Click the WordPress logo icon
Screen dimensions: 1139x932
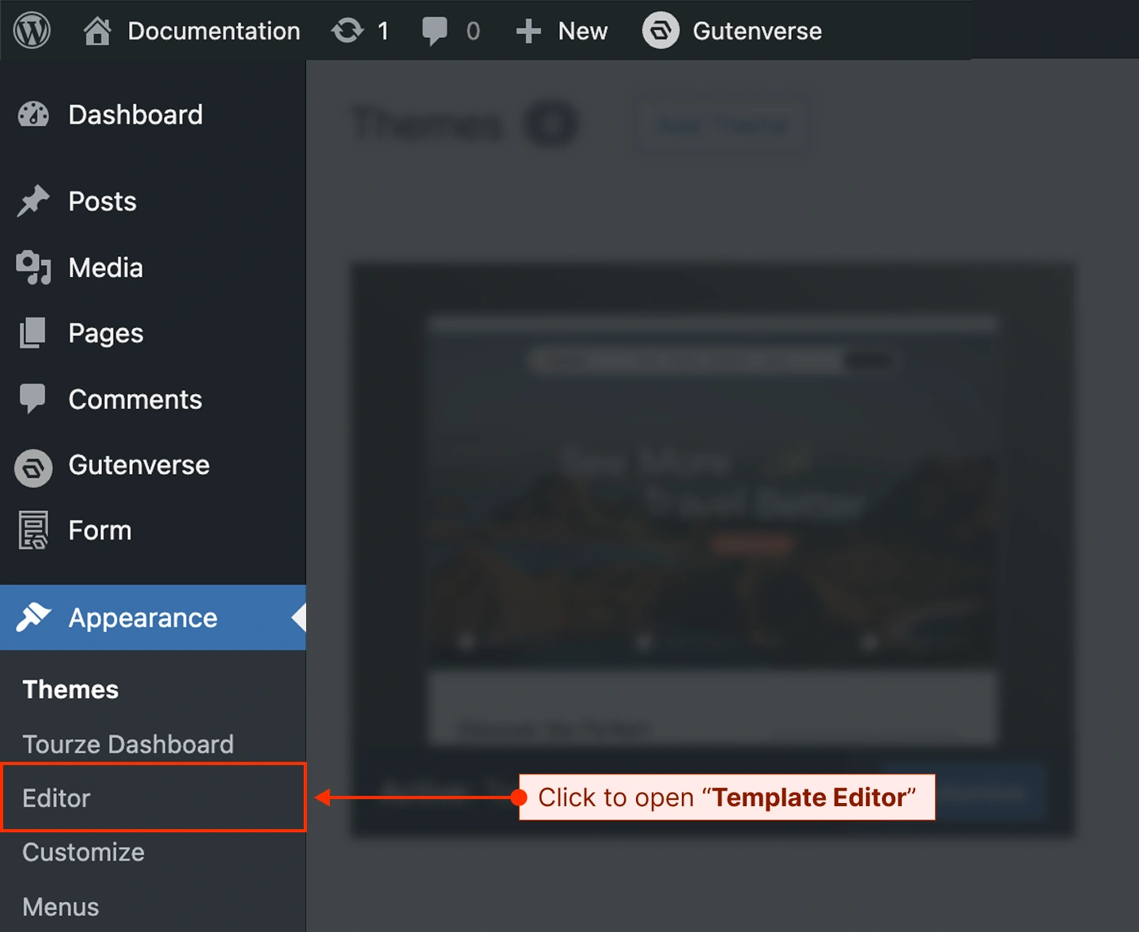[32, 31]
